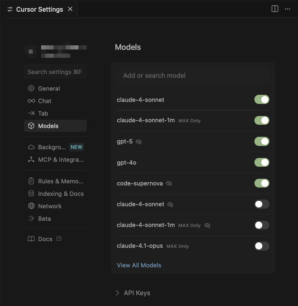The height and width of the screenshot is (306, 298).
Task: Click the Chat infinity icon
Action: 31,101
